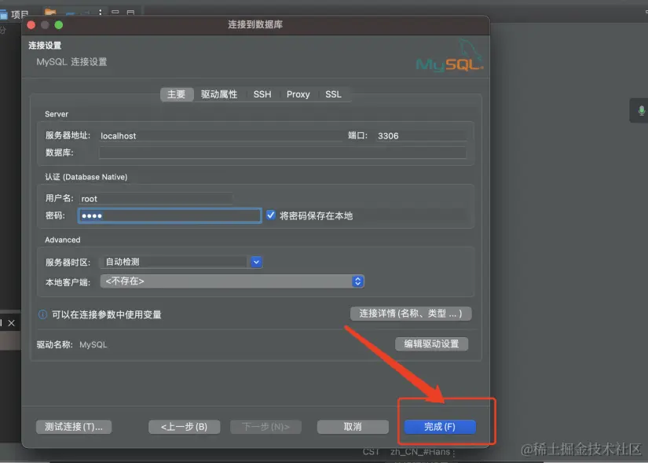Click the info icon beside the variables hint
This screenshot has width=648, height=463.
point(42,314)
